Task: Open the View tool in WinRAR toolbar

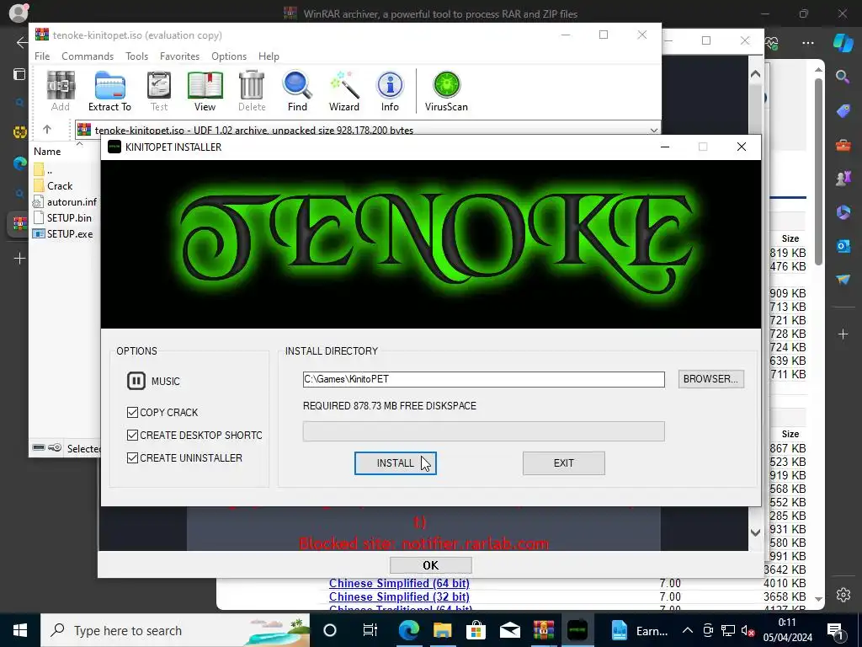Action: 205,92
